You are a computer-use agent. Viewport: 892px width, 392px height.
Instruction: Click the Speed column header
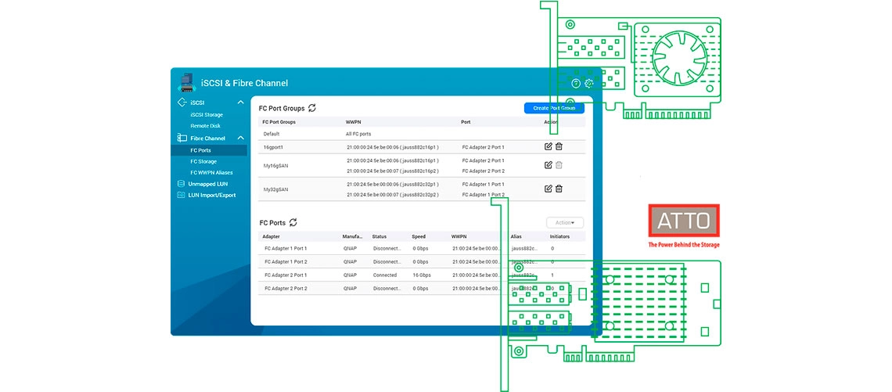pos(418,236)
